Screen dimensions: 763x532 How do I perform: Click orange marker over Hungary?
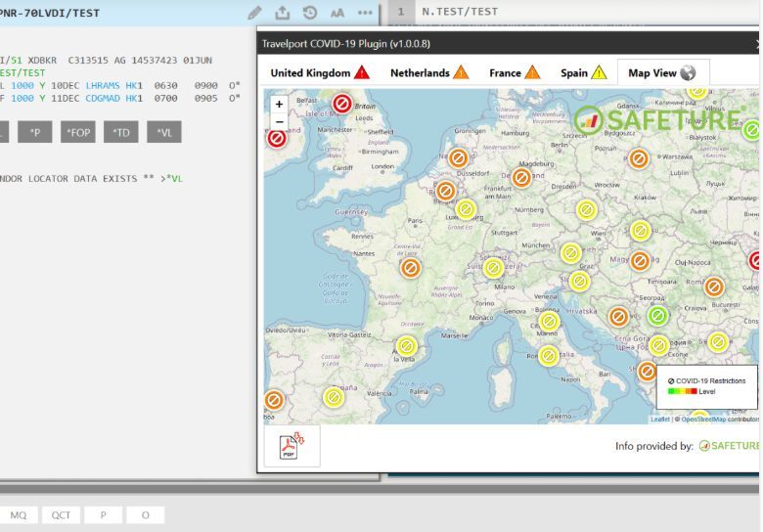640,261
